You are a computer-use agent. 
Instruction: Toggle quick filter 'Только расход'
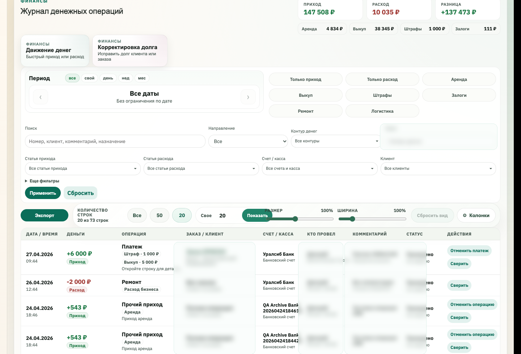pyautogui.click(x=382, y=79)
